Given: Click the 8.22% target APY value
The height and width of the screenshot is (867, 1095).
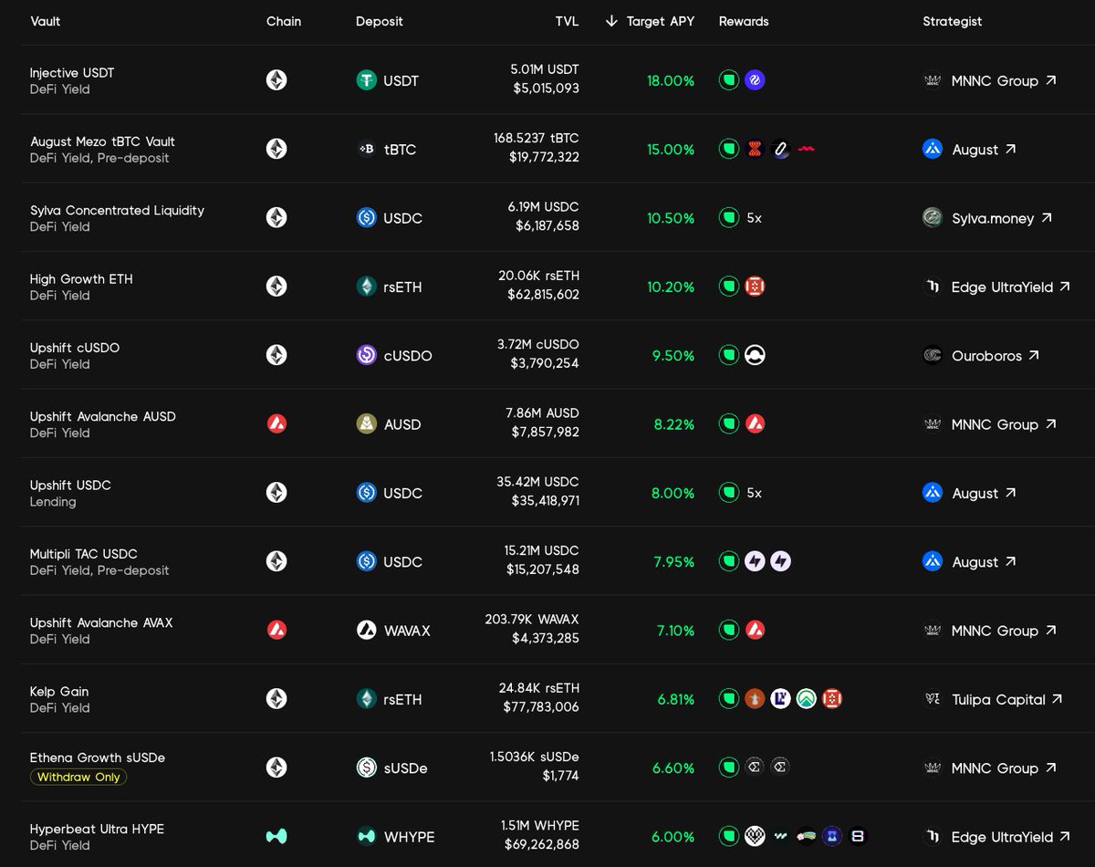Looking at the screenshot, I should (x=674, y=424).
